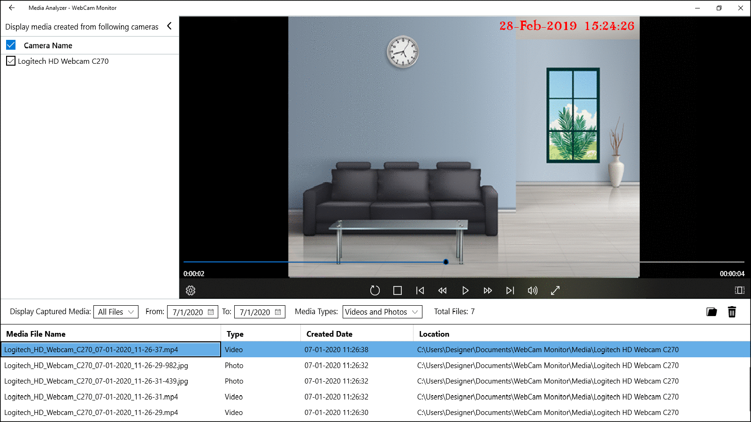Collapse the camera list panel chevron
The image size is (751, 422).
click(169, 26)
